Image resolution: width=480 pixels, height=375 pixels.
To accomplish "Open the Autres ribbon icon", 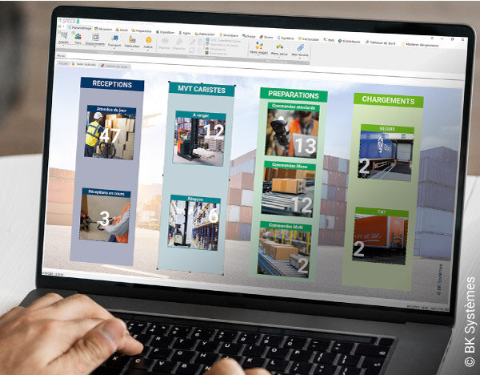I will coord(149,42).
